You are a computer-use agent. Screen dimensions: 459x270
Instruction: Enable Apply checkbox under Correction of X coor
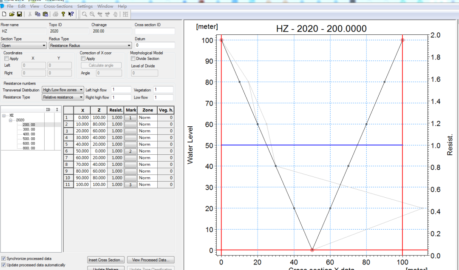[83, 59]
